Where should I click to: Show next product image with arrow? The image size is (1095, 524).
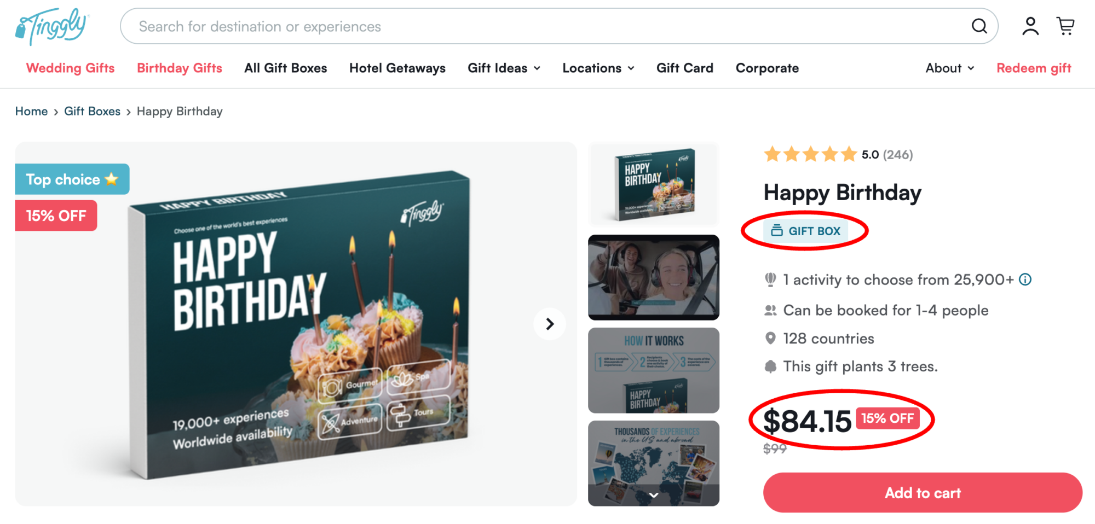550,324
